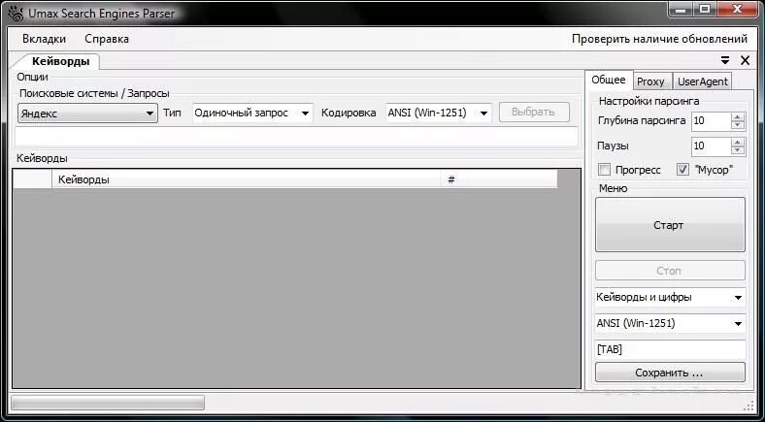Image resolution: width=765 pixels, height=422 pixels.
Task: Enable the Прогресс checkbox
Action: [x=604, y=170]
